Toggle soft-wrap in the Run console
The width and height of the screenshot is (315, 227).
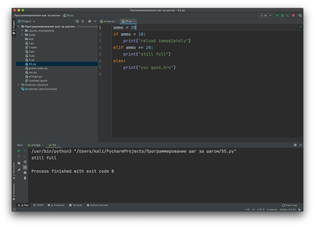pos(25,162)
